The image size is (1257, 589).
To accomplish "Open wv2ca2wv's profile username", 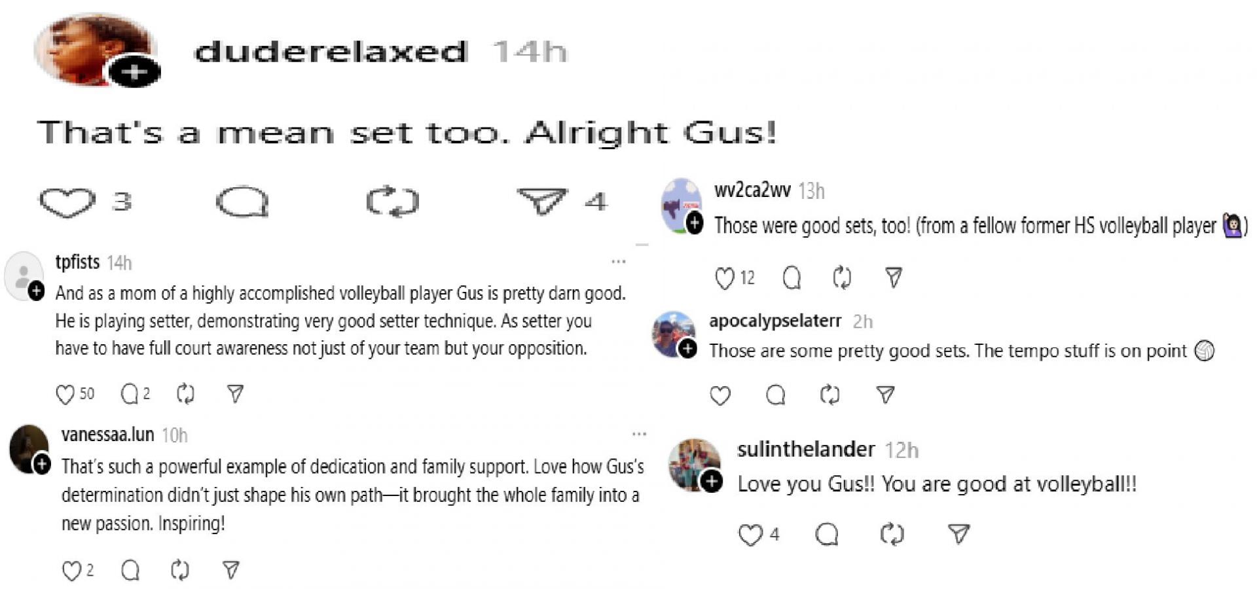I will coord(752,190).
